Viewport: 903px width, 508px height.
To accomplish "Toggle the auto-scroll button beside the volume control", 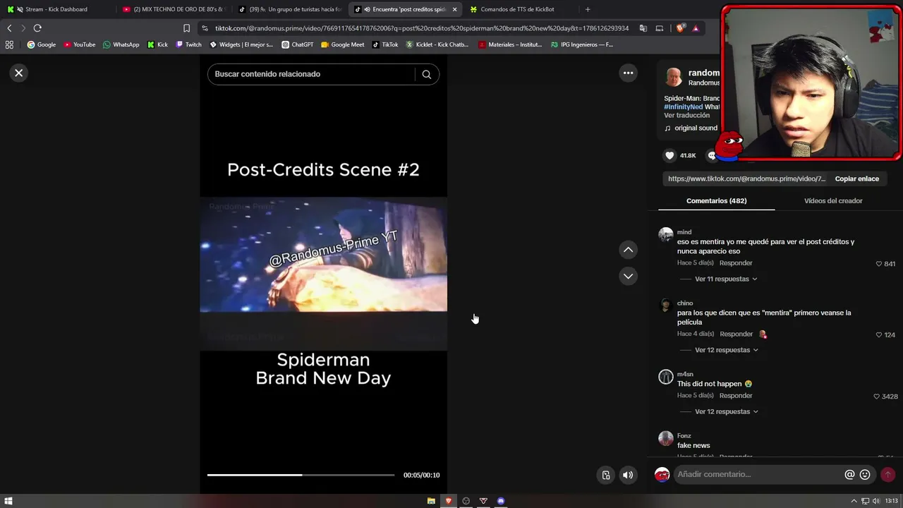I will click(605, 475).
